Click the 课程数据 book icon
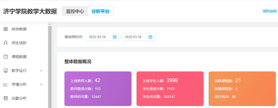The width and height of the screenshot is (278, 108). pyautogui.click(x=6, y=57)
